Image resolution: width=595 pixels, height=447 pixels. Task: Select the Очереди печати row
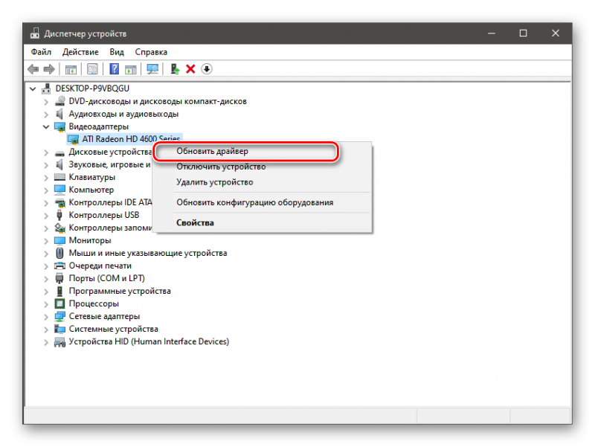point(100,266)
